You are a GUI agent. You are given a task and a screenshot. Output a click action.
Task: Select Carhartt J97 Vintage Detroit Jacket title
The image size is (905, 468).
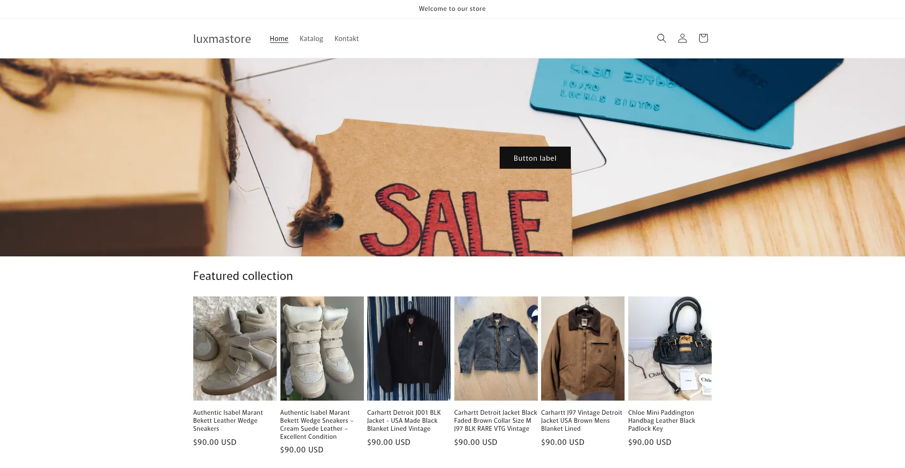coord(582,420)
